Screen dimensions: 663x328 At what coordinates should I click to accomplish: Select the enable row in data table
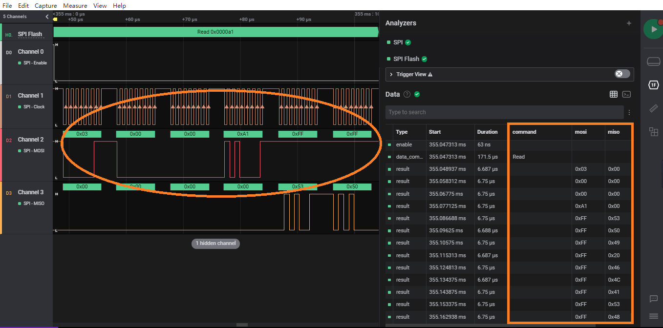[509, 144]
